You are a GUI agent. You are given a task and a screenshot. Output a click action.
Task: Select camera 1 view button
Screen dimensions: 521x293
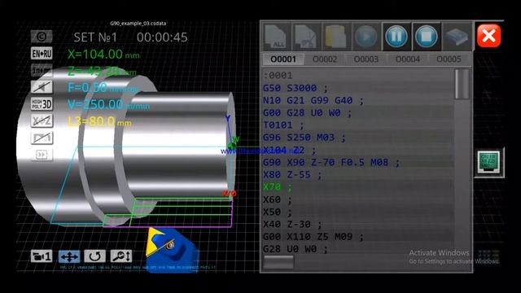point(42,256)
